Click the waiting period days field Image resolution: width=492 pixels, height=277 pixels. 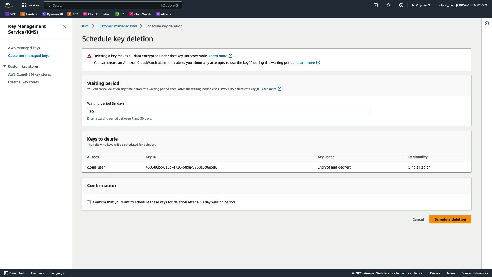coord(228,111)
